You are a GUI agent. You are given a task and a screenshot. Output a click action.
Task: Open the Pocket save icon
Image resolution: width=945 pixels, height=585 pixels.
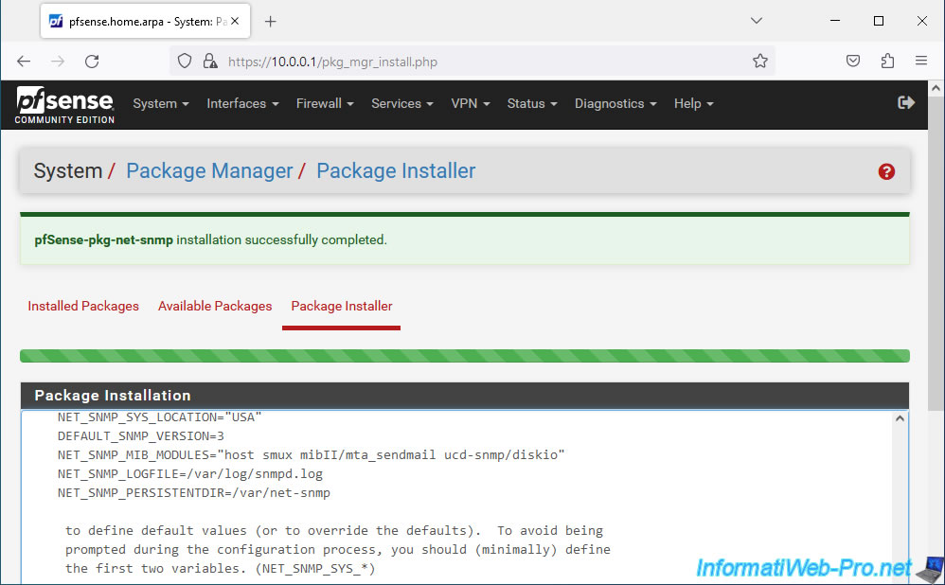853,61
